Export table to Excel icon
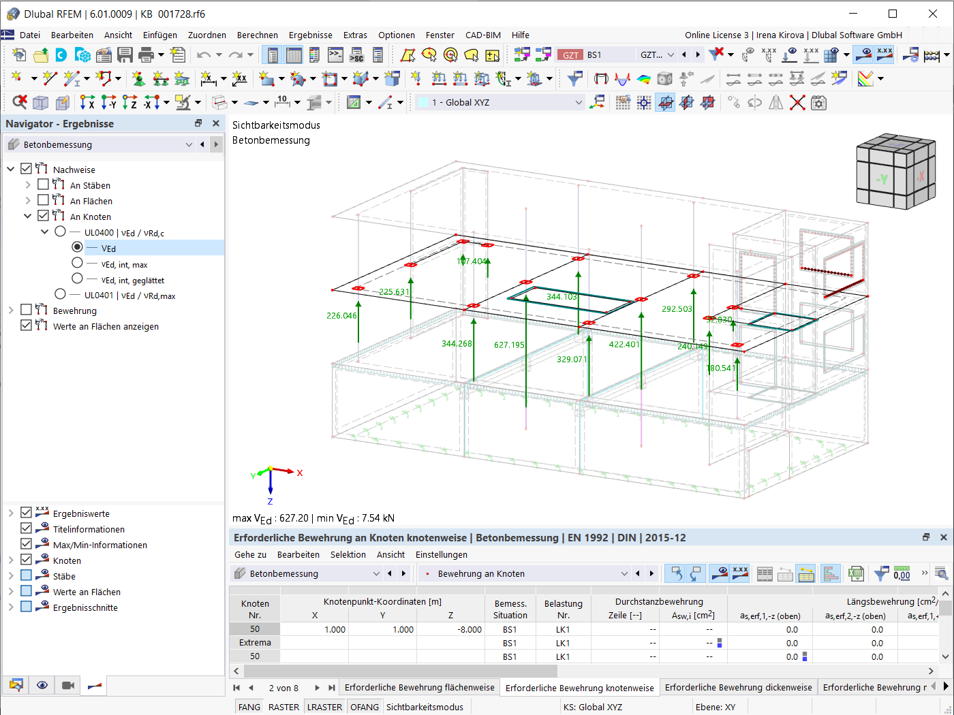Viewport: 954px width, 715px height. coord(856,574)
